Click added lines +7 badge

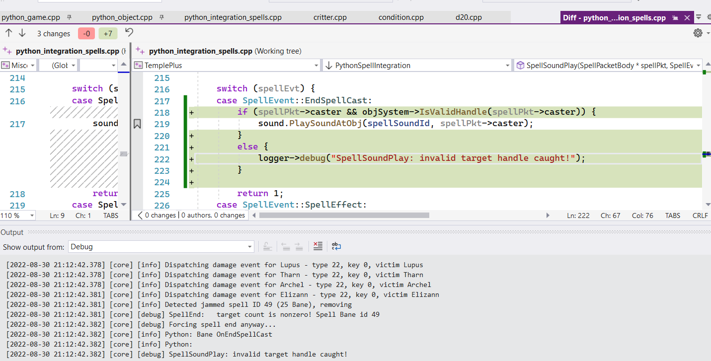(108, 34)
